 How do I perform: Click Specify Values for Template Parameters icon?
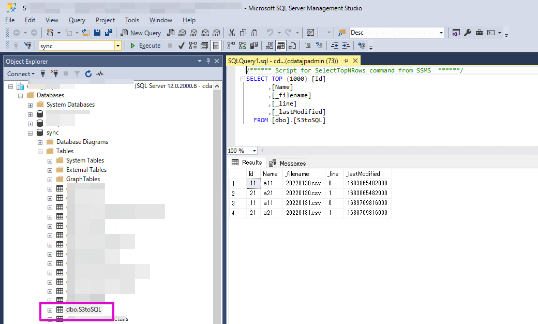[x=361, y=46]
